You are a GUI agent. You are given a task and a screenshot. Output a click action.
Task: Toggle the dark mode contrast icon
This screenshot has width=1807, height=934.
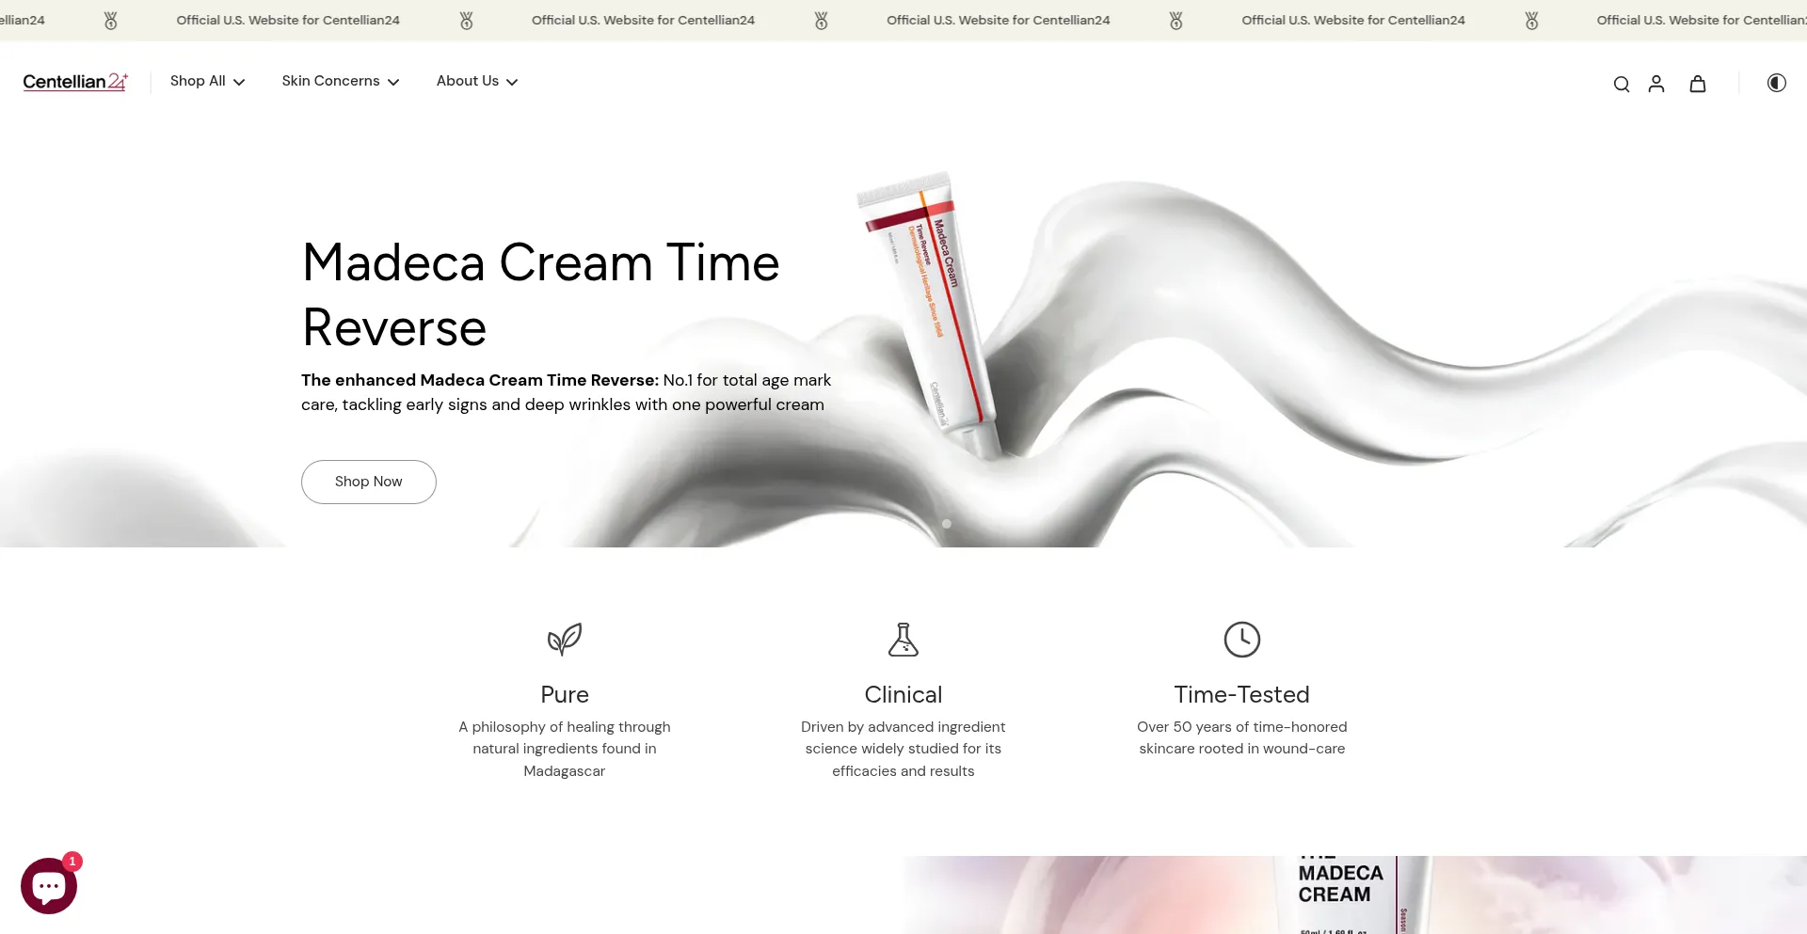coord(1776,83)
